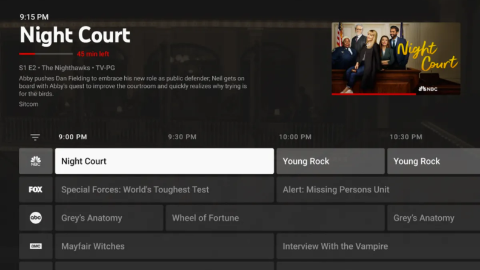
Task: Select the FOX channel logo
Action: [36, 189]
